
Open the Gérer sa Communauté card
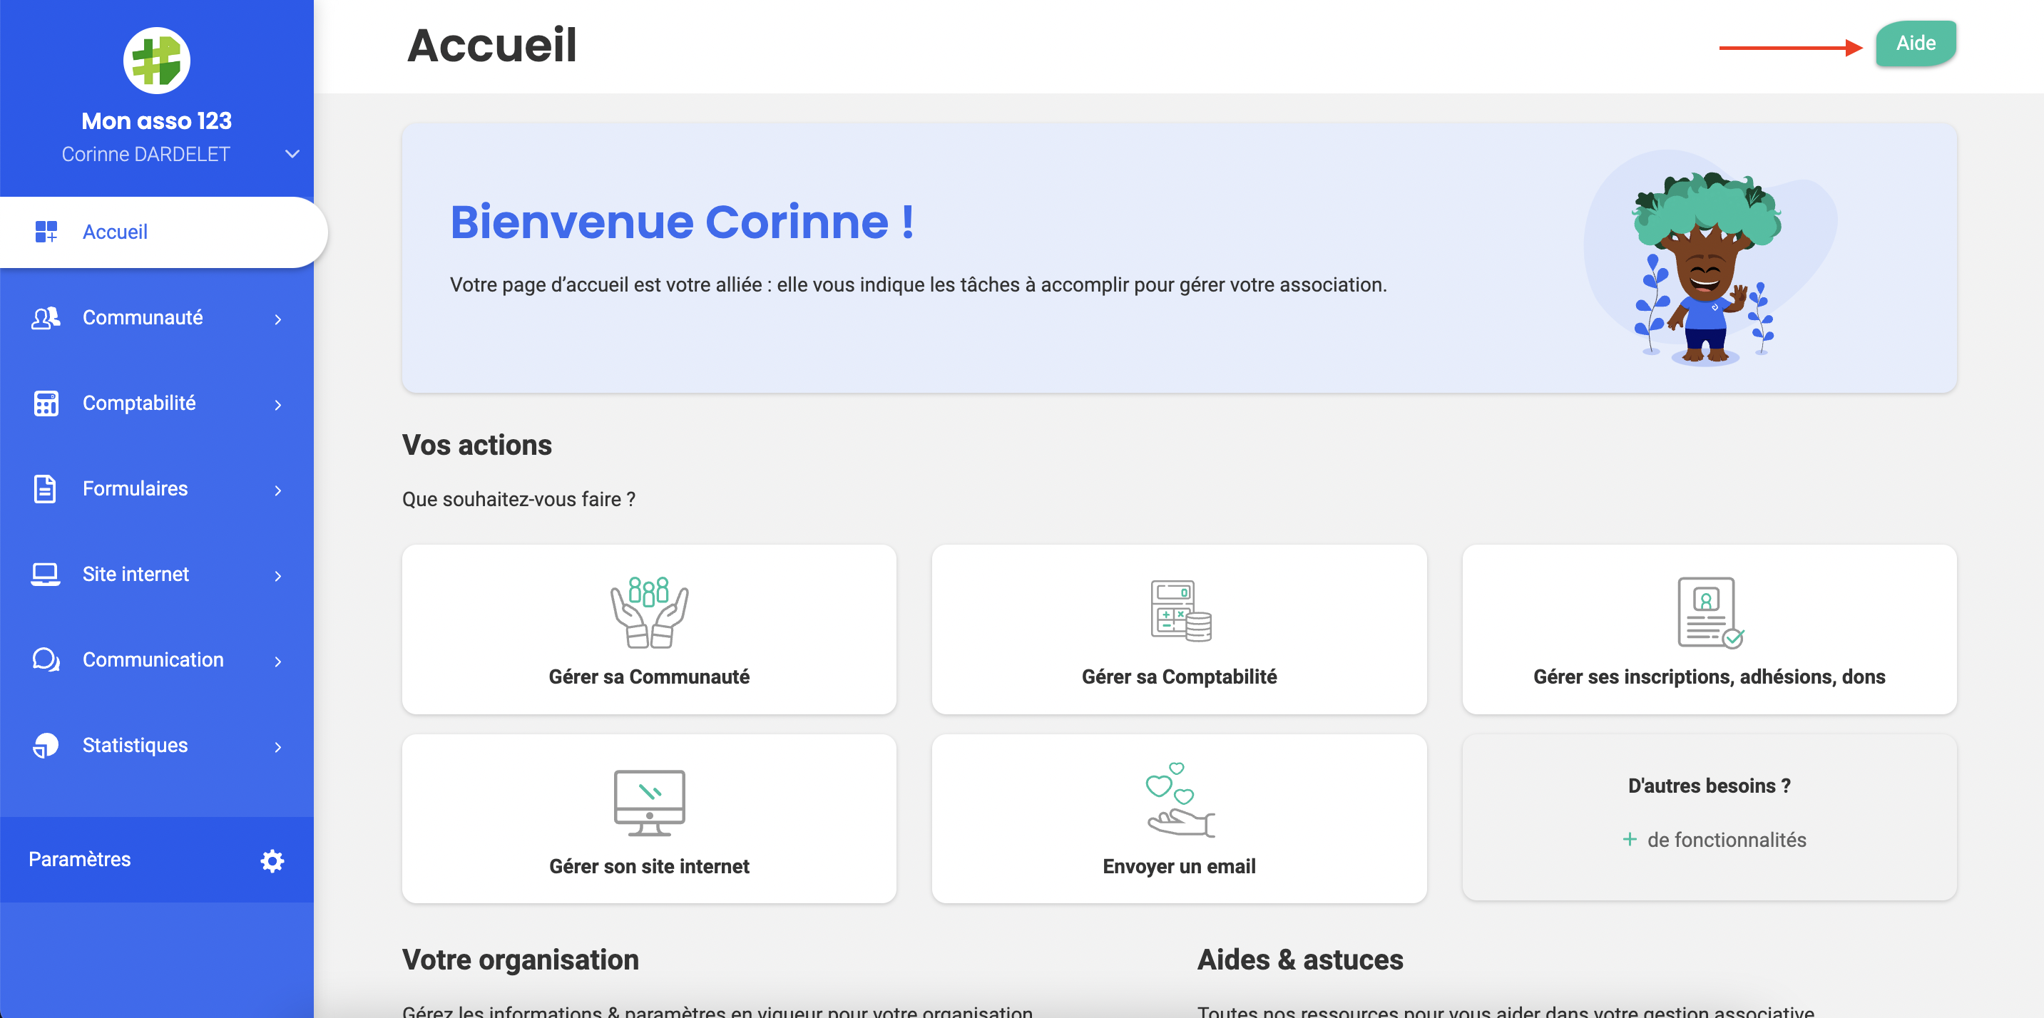pyautogui.click(x=648, y=629)
